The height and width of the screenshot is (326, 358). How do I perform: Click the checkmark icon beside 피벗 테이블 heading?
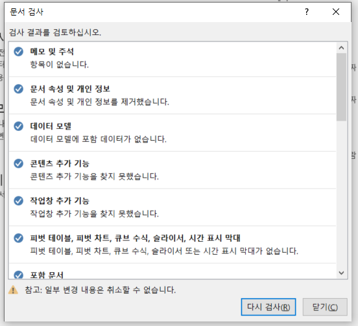19,238
